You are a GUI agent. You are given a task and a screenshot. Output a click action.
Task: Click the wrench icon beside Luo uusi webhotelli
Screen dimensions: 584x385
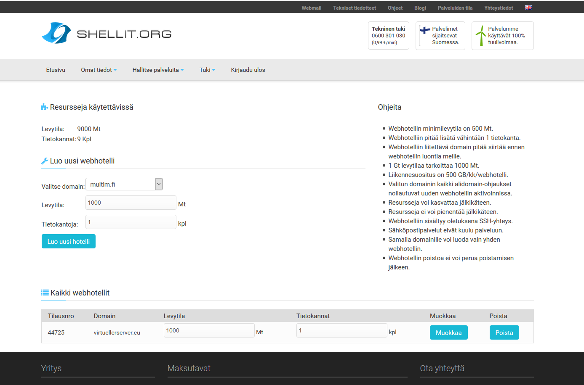44,160
